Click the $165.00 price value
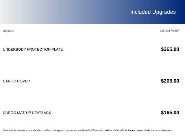The width and height of the screenshot is (185, 139). pyautogui.click(x=170, y=113)
